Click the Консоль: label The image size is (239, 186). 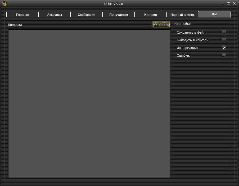click(15, 25)
